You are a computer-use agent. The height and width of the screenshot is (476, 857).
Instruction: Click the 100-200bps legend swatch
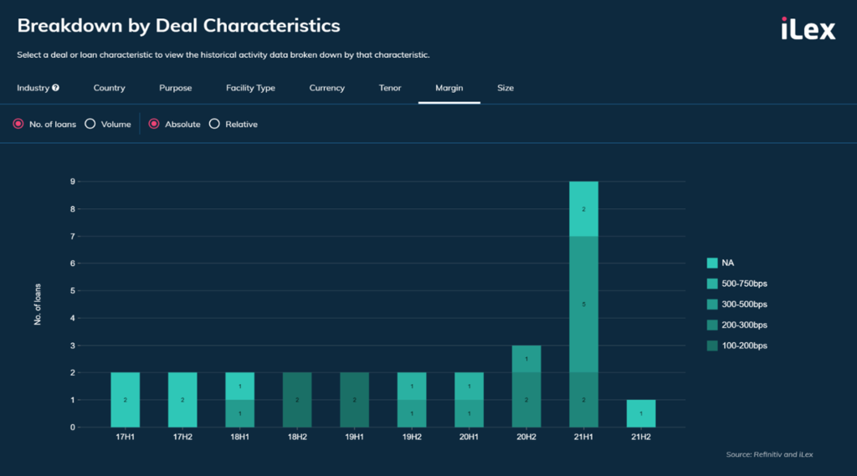coord(712,345)
